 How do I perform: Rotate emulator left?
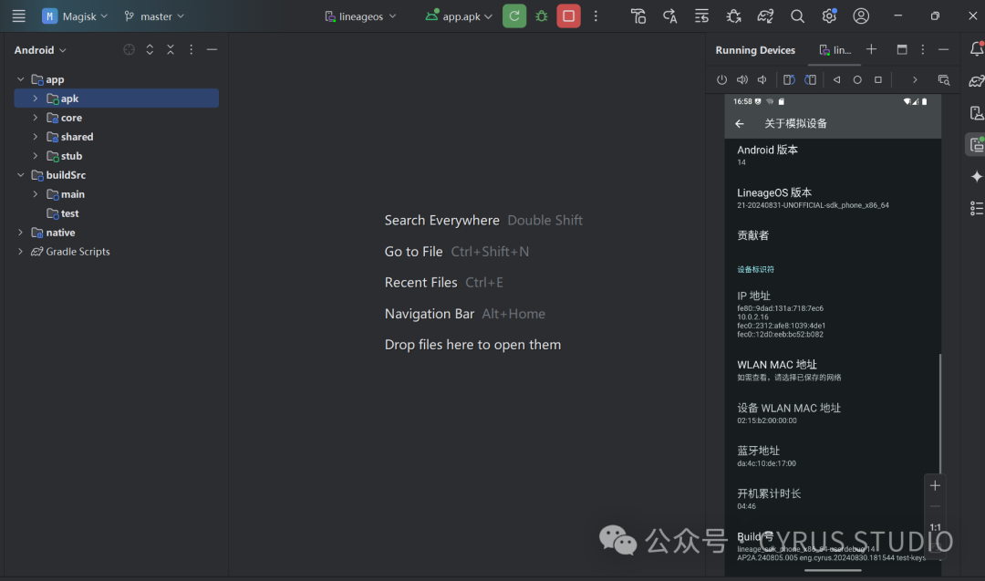pos(789,79)
